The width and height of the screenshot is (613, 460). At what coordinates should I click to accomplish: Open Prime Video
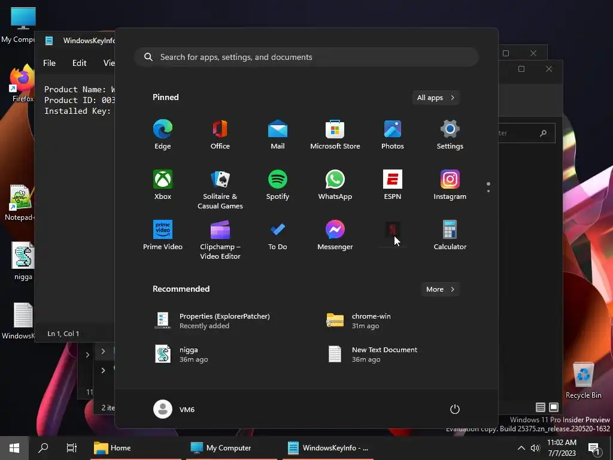point(163,235)
